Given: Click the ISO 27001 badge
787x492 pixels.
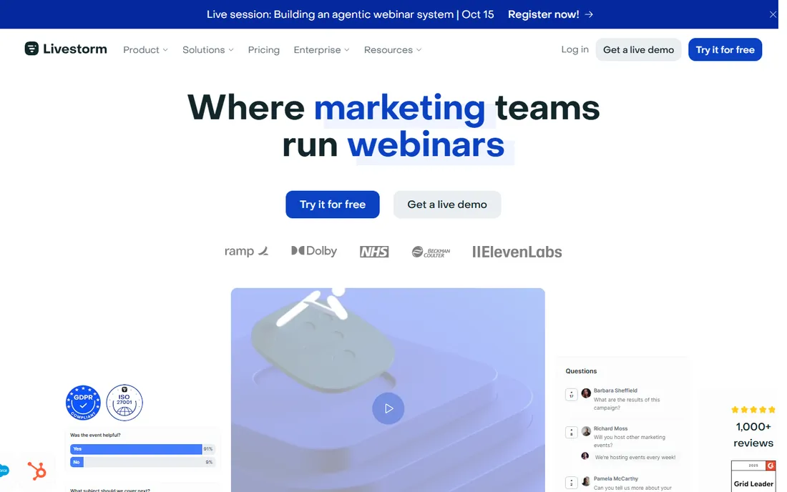Looking at the screenshot, I should [x=124, y=402].
